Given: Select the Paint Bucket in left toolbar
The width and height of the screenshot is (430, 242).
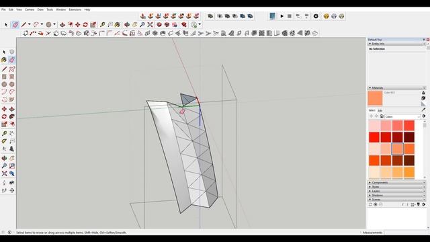Looking at the screenshot, I should tap(4, 60).
